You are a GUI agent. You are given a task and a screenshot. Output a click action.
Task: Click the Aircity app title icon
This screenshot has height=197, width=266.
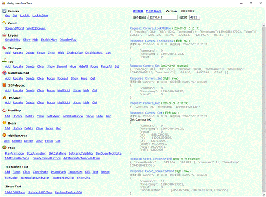tap(4, 3)
